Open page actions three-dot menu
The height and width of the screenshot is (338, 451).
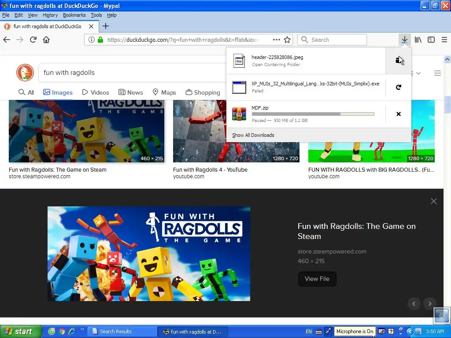[277, 40]
